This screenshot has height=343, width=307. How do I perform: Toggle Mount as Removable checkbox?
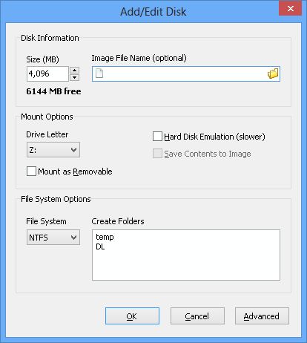pos(31,171)
